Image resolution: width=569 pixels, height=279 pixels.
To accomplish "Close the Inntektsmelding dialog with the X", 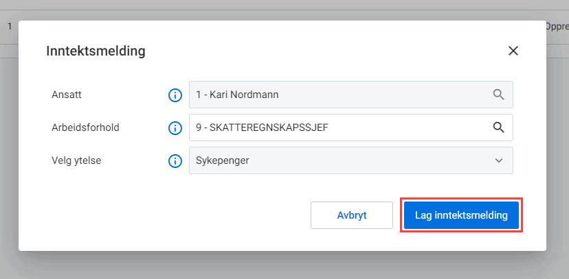I will (513, 51).
